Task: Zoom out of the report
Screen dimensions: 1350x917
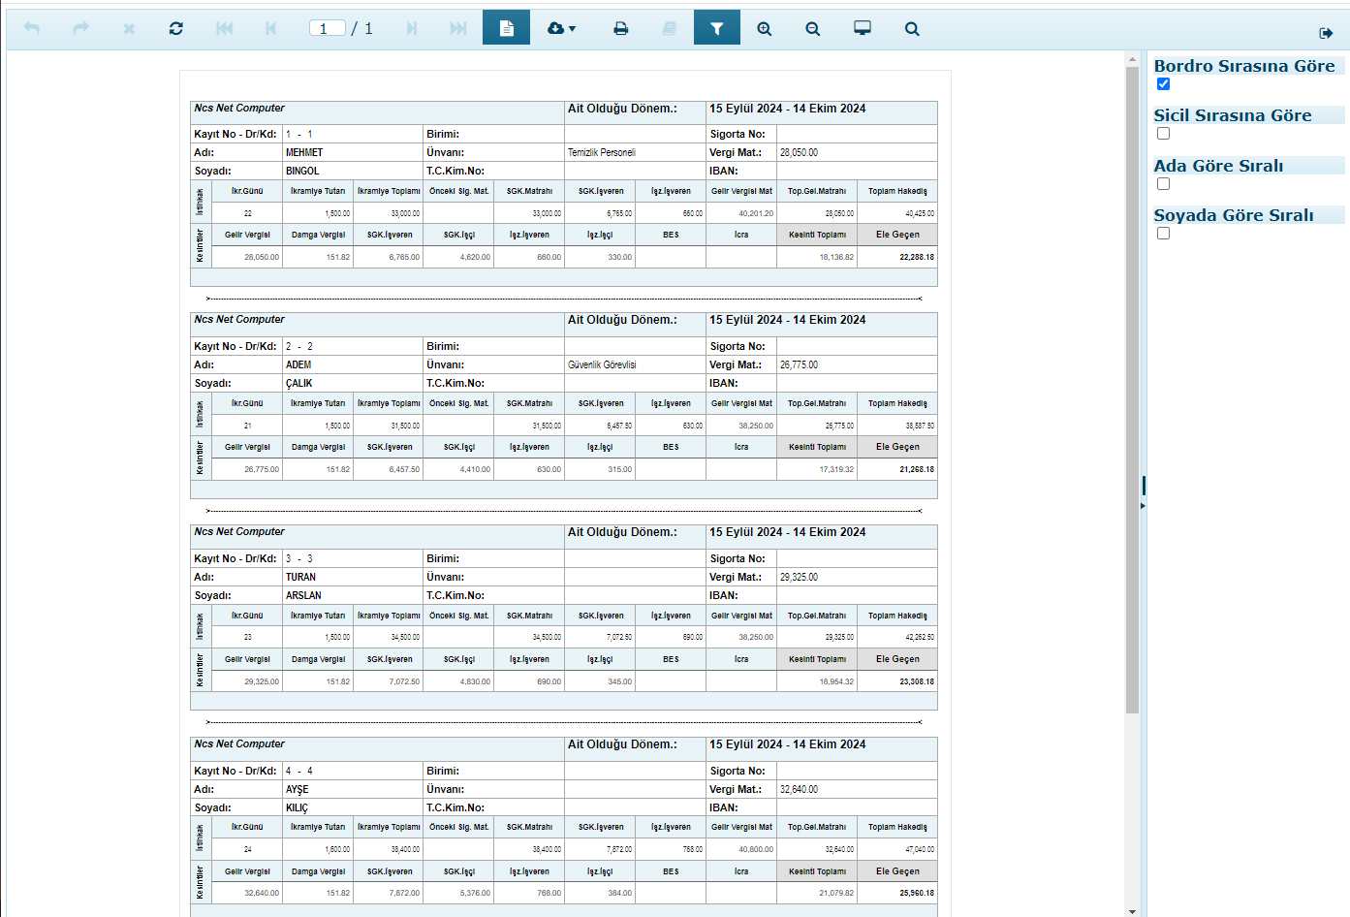Action: (812, 28)
